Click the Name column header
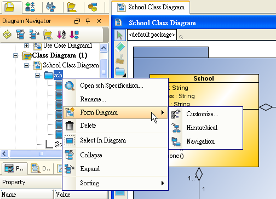The height and width of the screenshot is (199, 276). click(27, 195)
